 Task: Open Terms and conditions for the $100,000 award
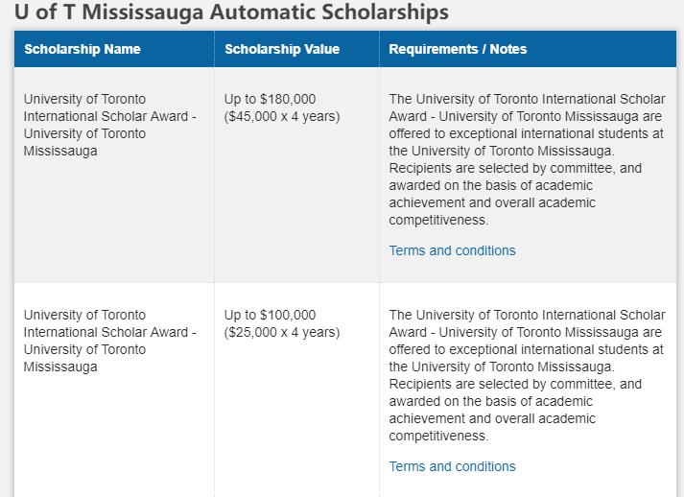[452, 466]
